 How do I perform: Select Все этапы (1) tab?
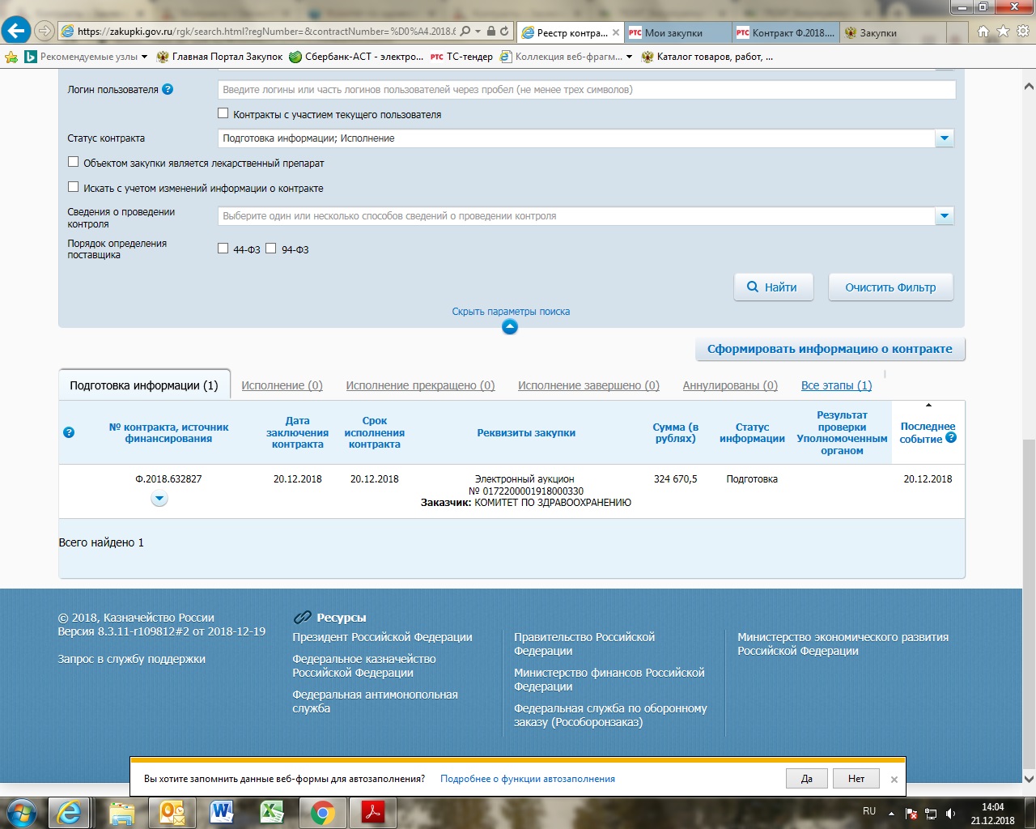click(836, 386)
